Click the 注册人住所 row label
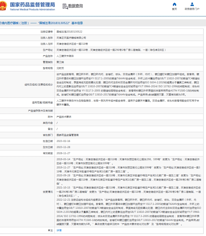Image resolution: width=206 pixels, height=236 pixels. (47, 44)
